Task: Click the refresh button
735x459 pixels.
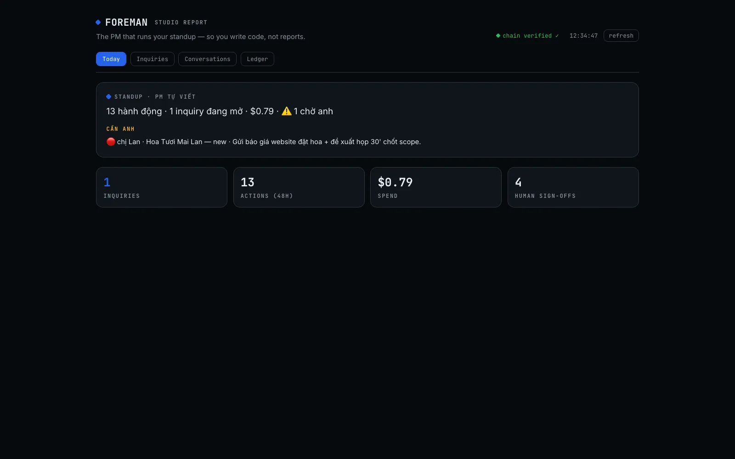Action: coord(621,36)
